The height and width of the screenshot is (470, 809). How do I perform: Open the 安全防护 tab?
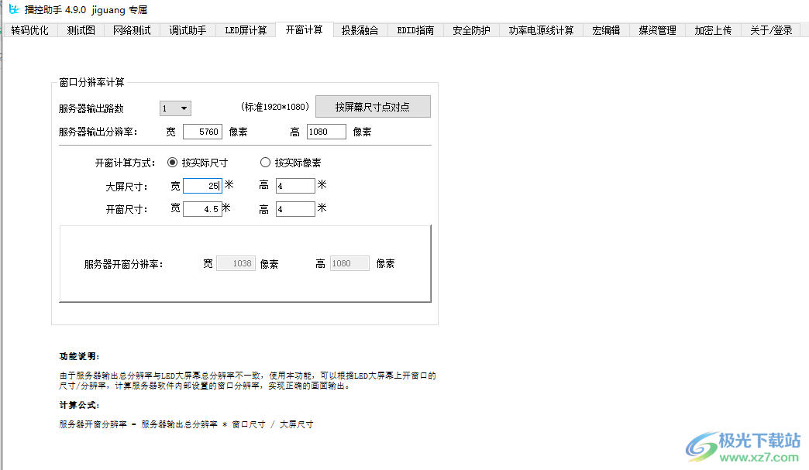tap(471, 30)
